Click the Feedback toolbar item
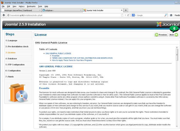Viewport: 180px width, 131px height. click(x=177, y=15)
